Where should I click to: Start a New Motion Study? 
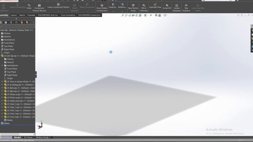(133, 8)
